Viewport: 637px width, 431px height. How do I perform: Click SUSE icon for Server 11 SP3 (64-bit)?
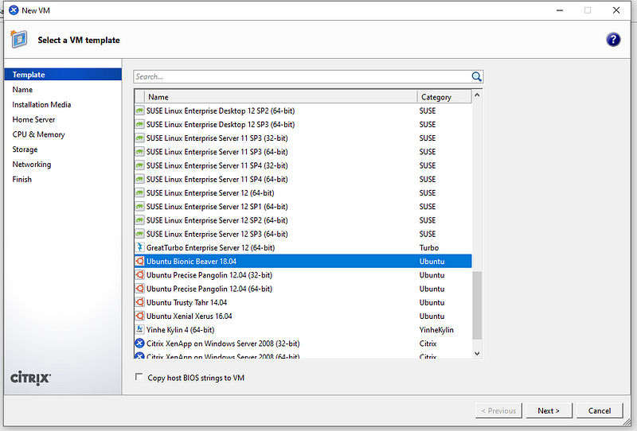tap(139, 152)
